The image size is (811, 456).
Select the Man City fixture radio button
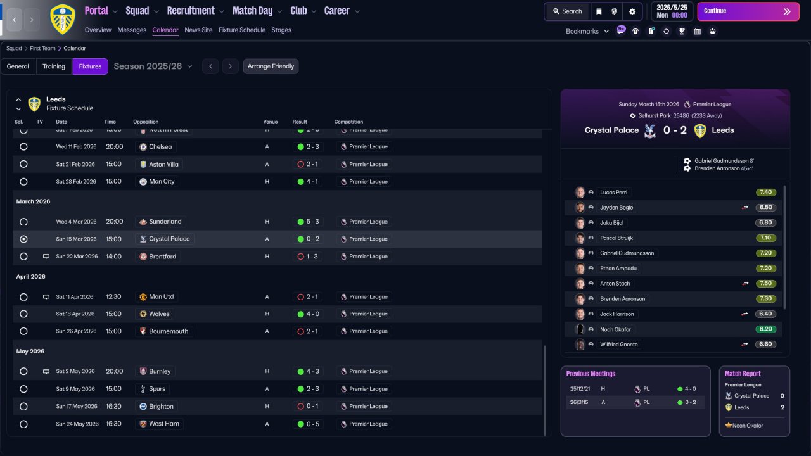(23, 181)
